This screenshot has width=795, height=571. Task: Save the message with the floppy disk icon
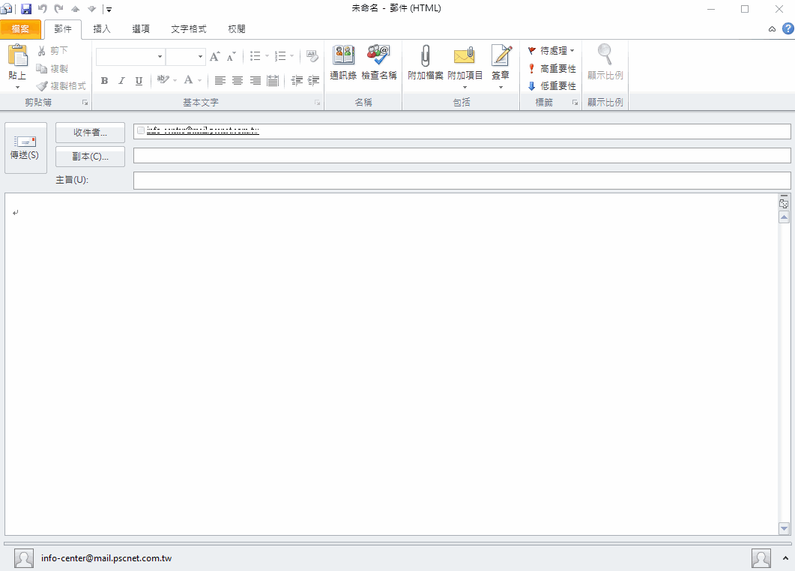coord(26,9)
